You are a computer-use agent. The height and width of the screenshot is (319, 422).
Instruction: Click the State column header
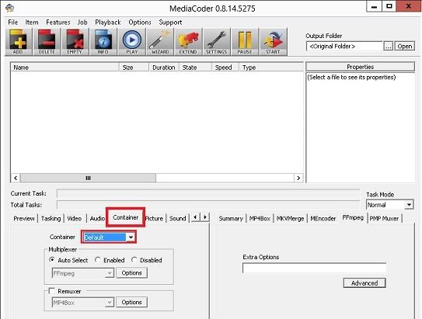pyautogui.click(x=195, y=68)
